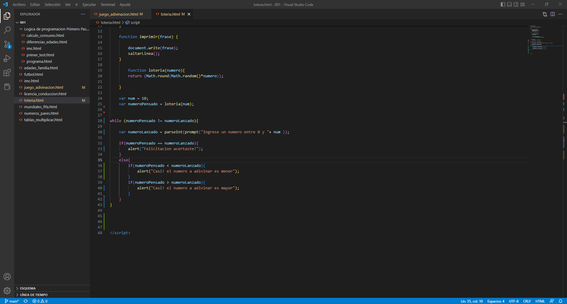
Task: Open primer_test.html in explorer
Action: pos(52,55)
